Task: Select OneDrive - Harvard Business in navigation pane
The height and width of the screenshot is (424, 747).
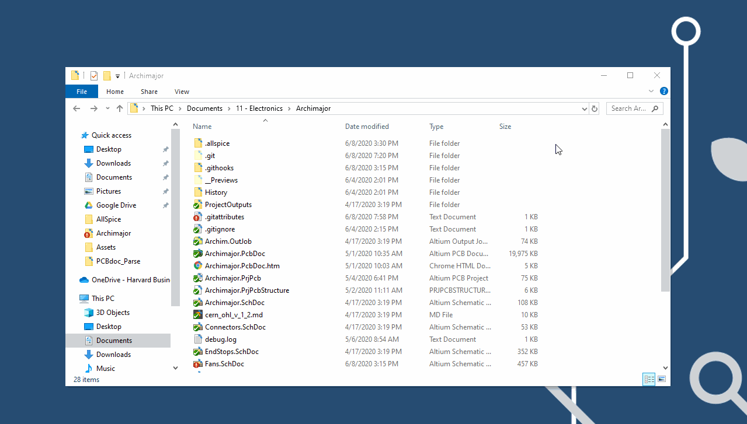Action: [131, 280]
